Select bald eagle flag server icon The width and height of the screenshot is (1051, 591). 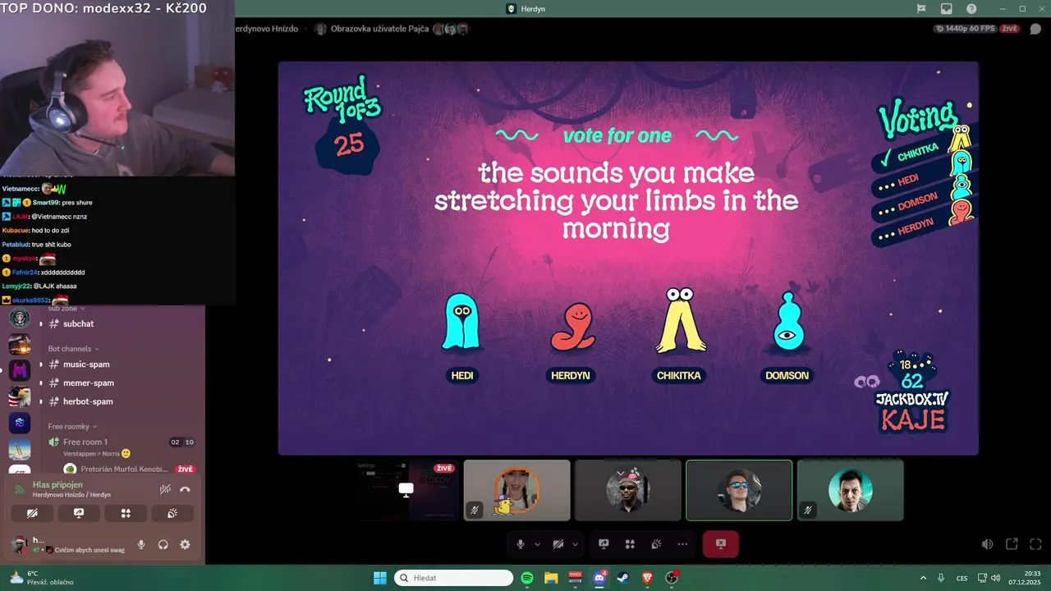click(x=20, y=397)
